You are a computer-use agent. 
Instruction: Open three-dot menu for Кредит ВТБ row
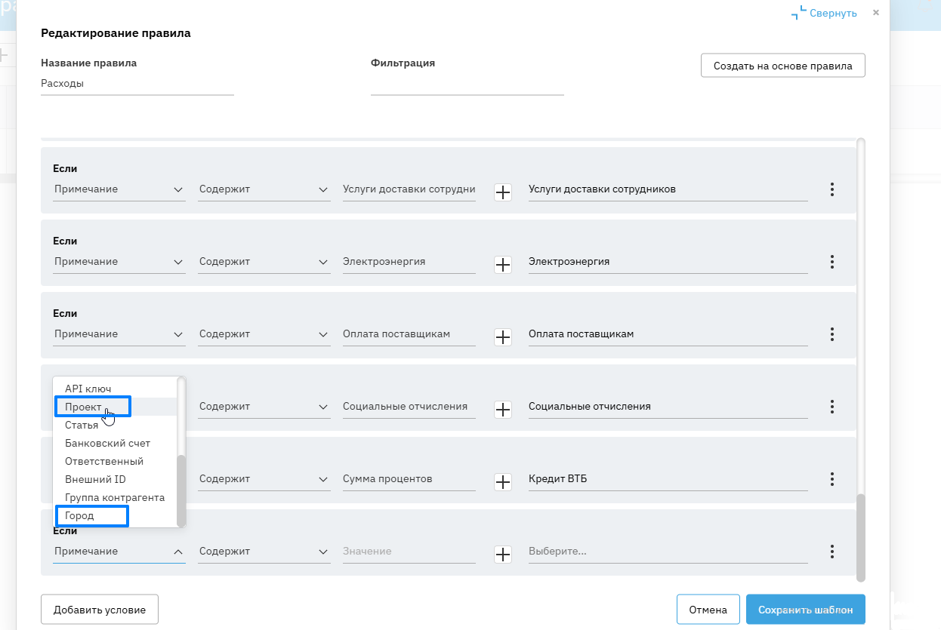(x=831, y=479)
